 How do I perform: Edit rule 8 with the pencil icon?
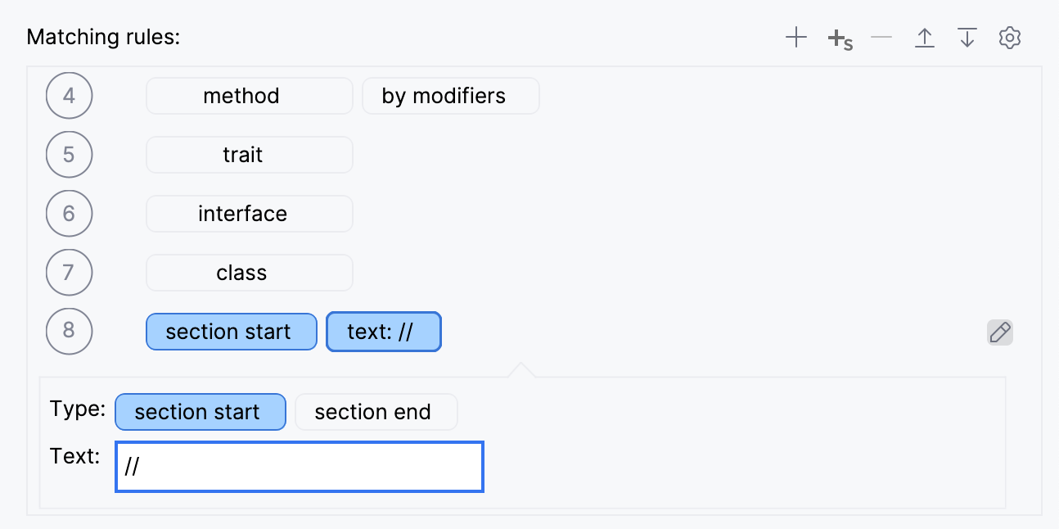click(x=999, y=332)
